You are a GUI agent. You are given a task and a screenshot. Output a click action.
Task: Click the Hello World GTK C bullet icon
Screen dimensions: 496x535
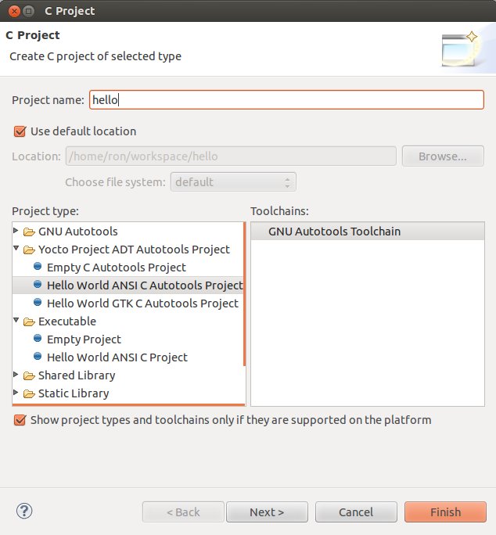38,303
